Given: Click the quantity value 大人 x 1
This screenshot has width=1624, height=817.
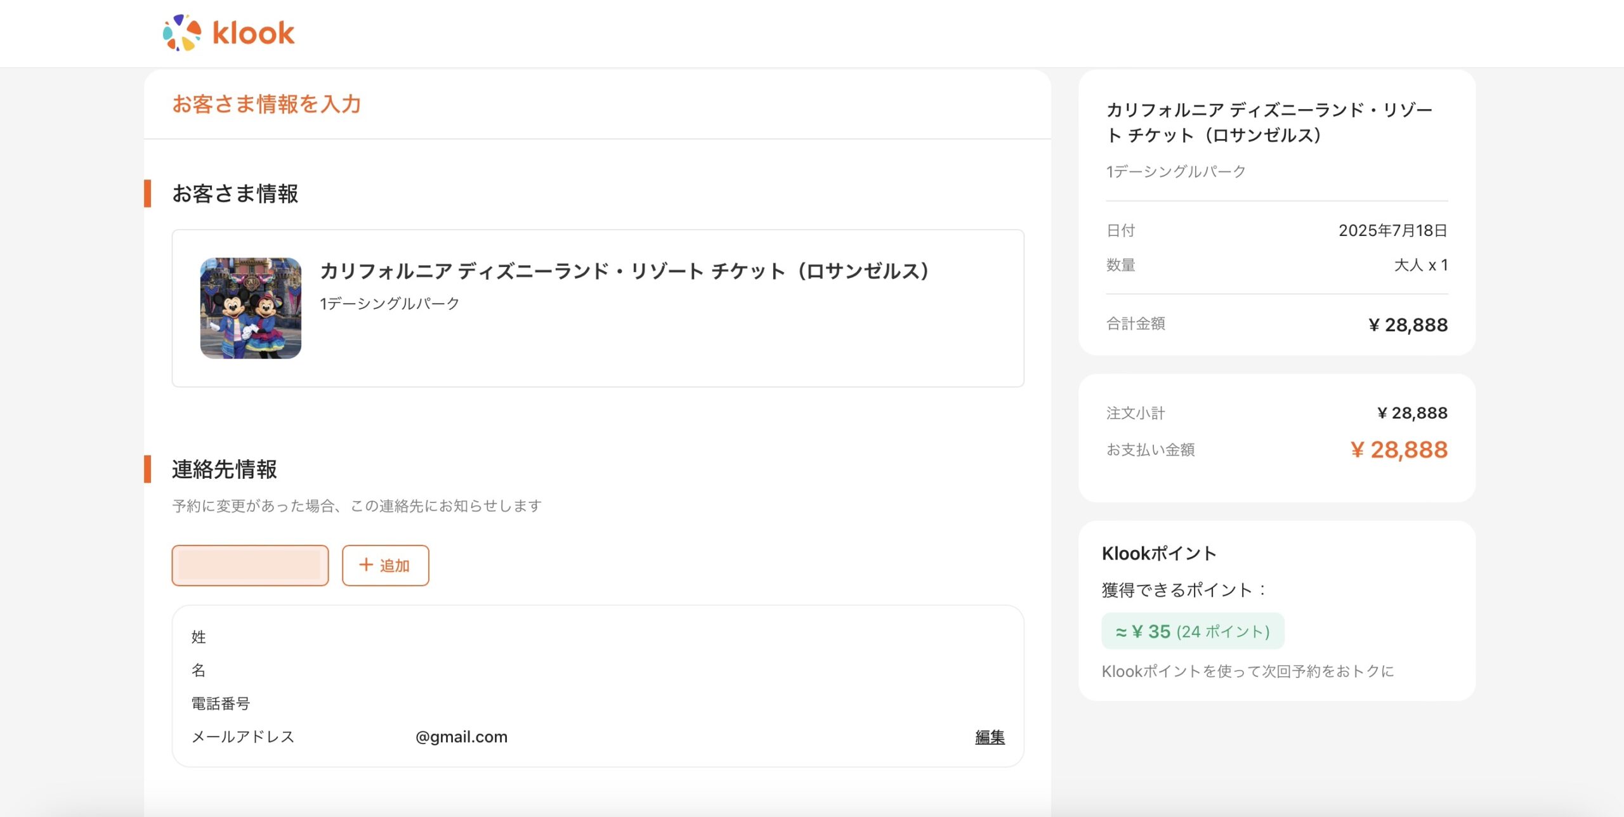Looking at the screenshot, I should pos(1421,265).
